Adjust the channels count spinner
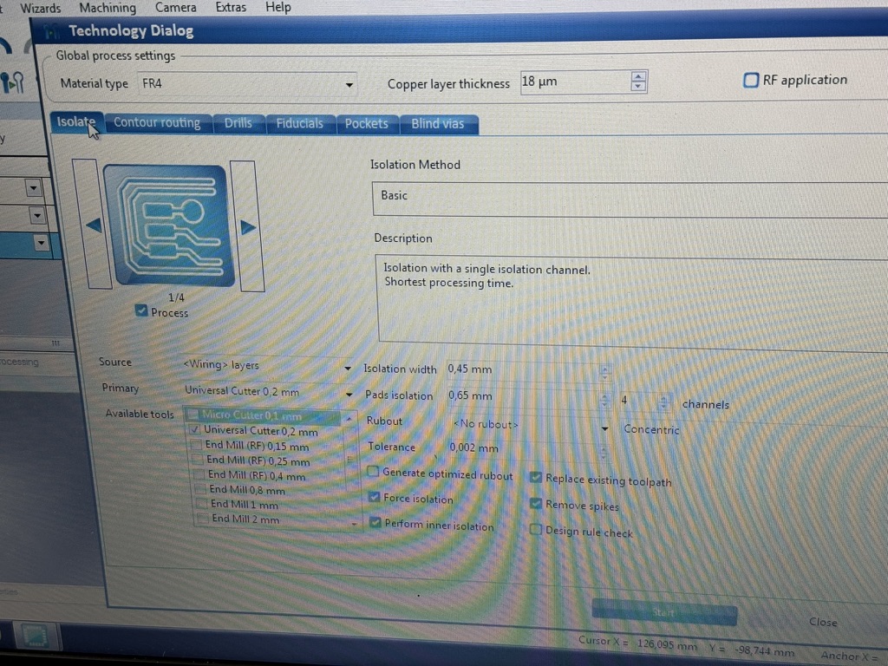Screen dimensions: 888x666 pyautogui.click(x=663, y=402)
